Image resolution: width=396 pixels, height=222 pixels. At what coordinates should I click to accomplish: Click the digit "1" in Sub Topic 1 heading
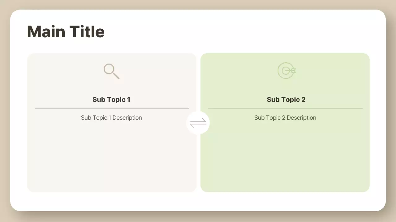(x=128, y=100)
